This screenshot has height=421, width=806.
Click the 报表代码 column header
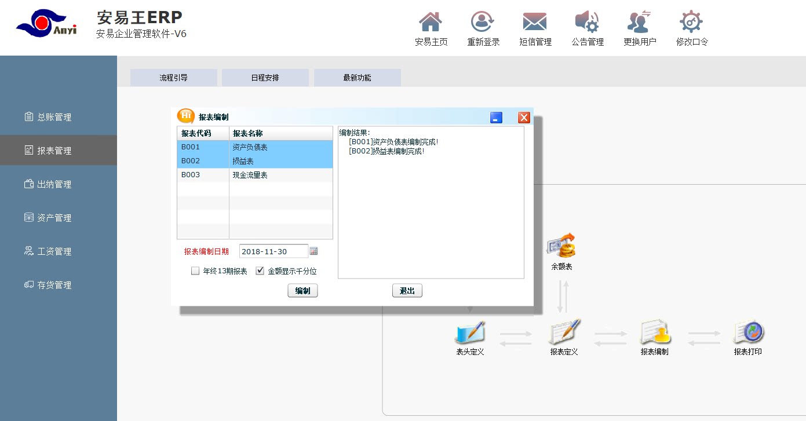[203, 133]
